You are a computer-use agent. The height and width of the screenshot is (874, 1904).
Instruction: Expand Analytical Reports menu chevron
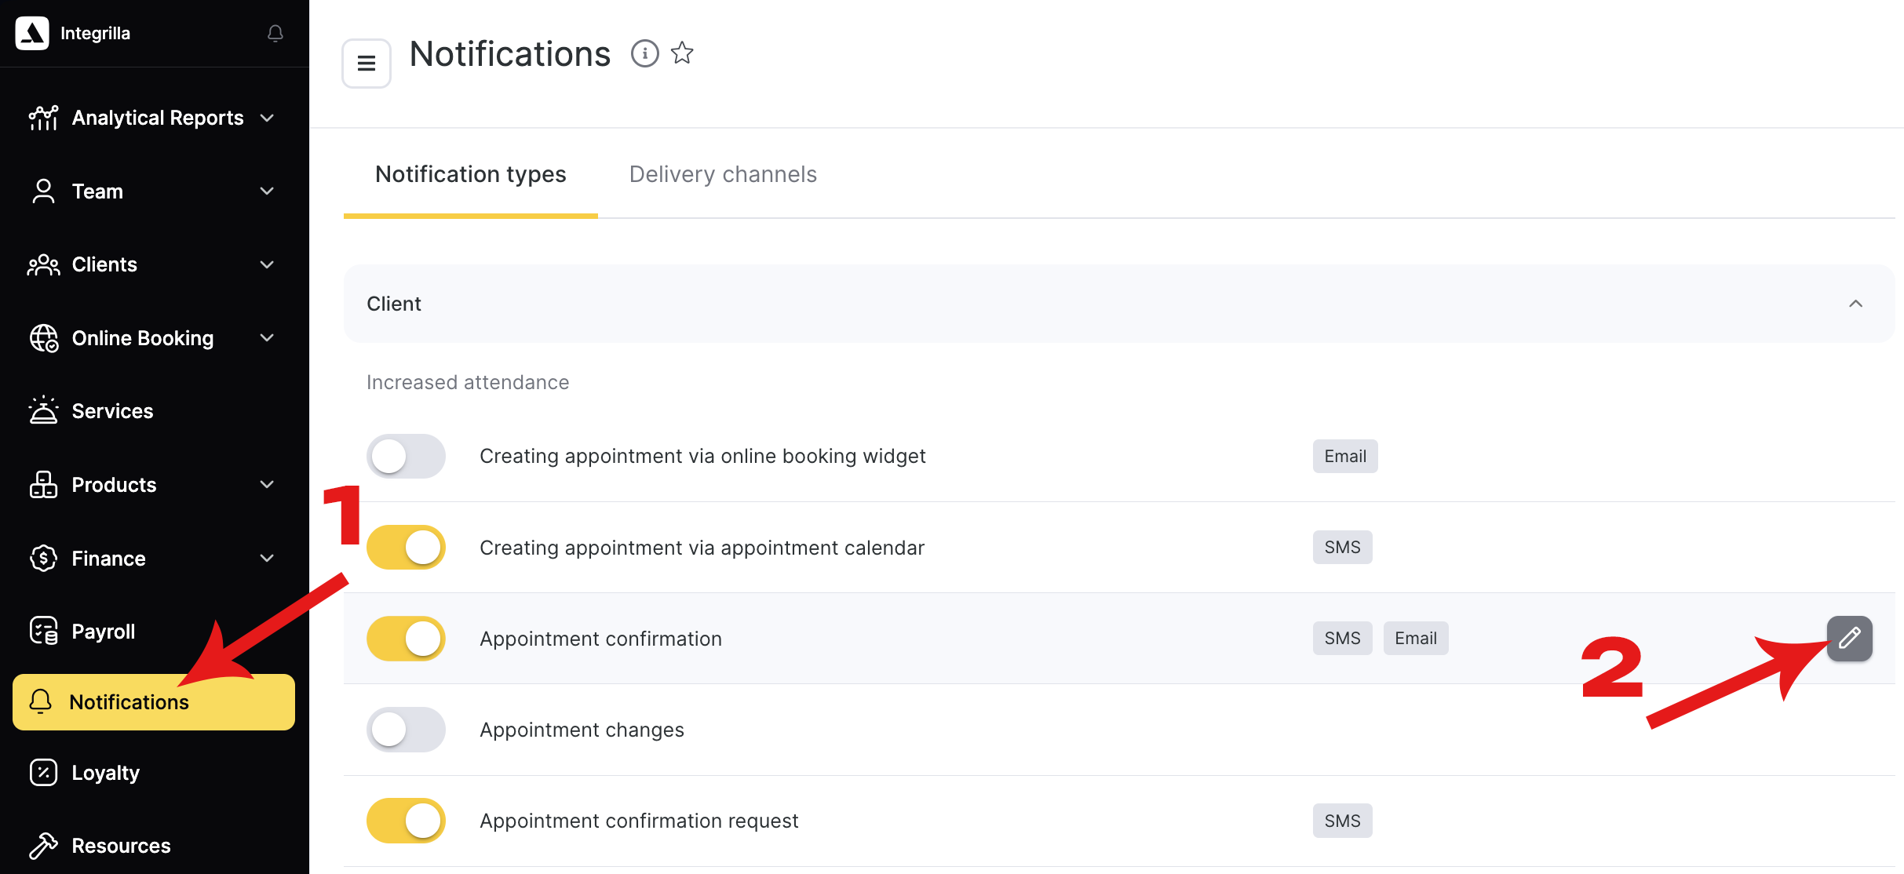click(x=267, y=118)
